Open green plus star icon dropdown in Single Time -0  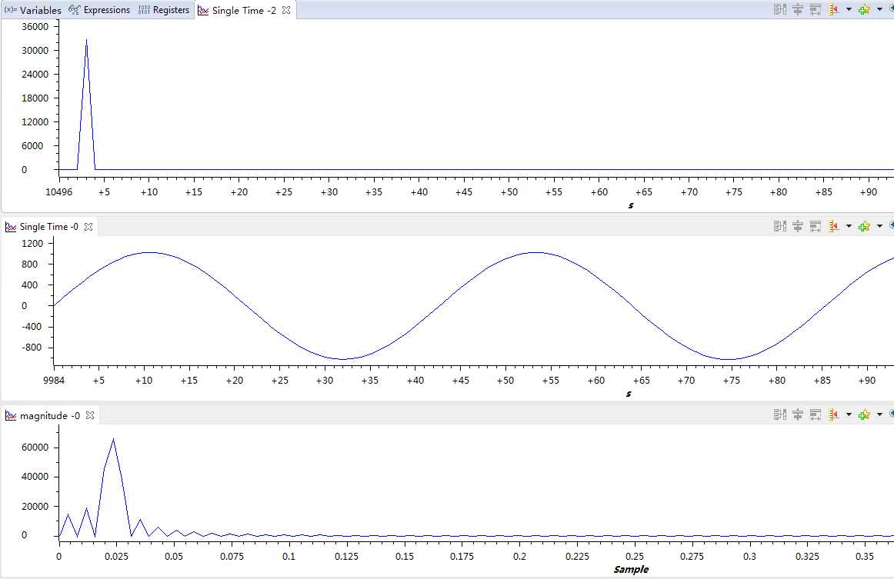pos(879,226)
